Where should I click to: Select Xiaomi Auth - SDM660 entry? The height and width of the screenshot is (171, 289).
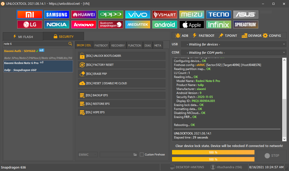click(x=38, y=54)
